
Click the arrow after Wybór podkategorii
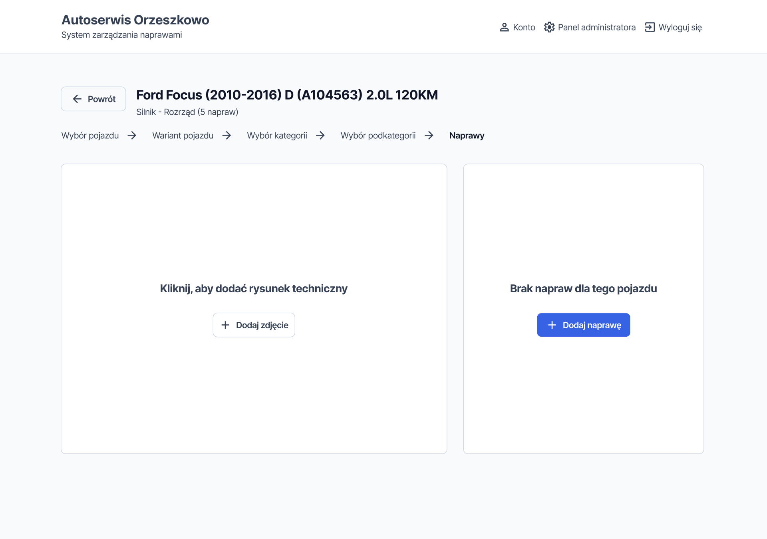point(429,136)
